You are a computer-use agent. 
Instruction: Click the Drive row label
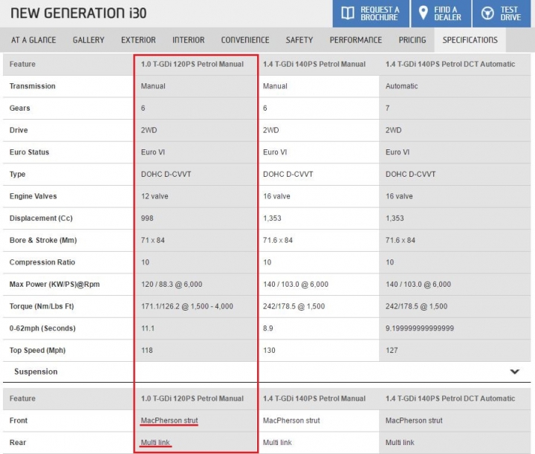[x=19, y=130]
